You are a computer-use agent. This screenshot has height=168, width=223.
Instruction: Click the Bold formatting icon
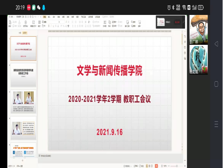49,26
